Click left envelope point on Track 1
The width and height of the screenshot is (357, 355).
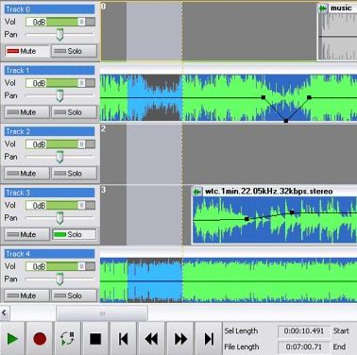tap(263, 97)
